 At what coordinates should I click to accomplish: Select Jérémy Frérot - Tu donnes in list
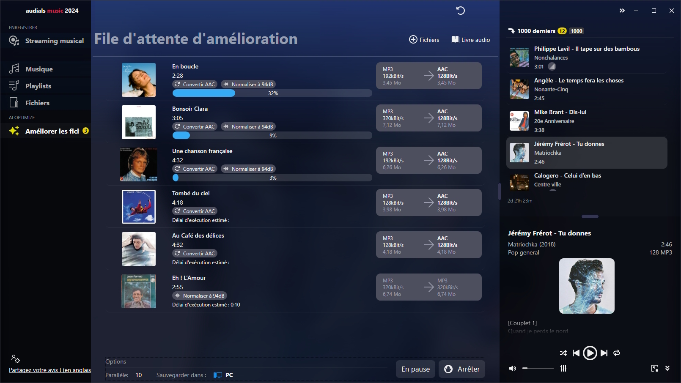point(587,153)
